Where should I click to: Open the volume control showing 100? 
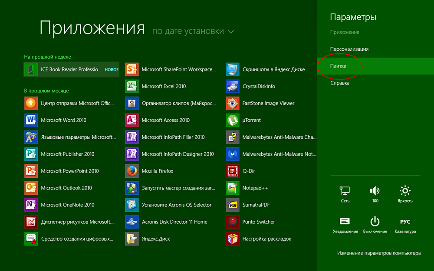(375, 194)
